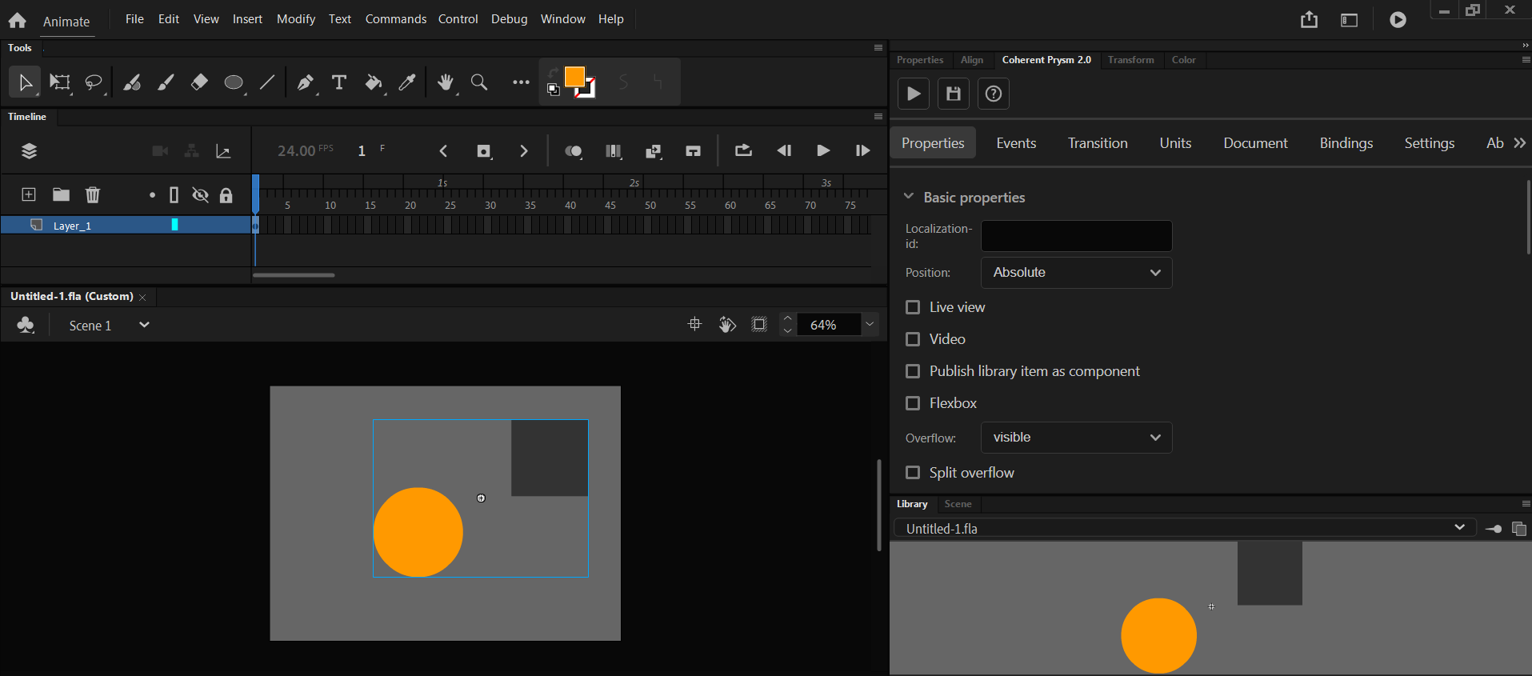Collapse the Basic properties section
This screenshot has height=676, width=1532.
click(x=909, y=196)
